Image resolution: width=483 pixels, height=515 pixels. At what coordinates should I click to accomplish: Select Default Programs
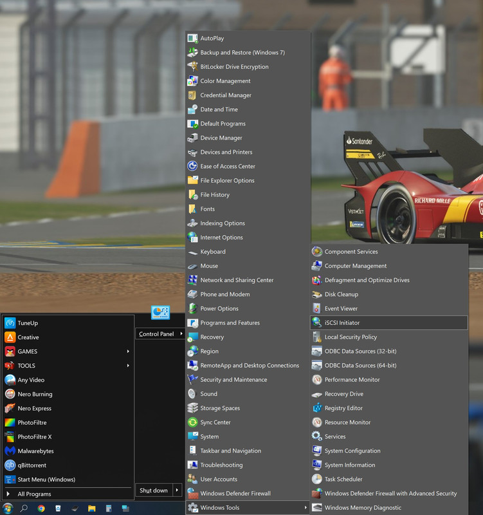tap(248, 124)
